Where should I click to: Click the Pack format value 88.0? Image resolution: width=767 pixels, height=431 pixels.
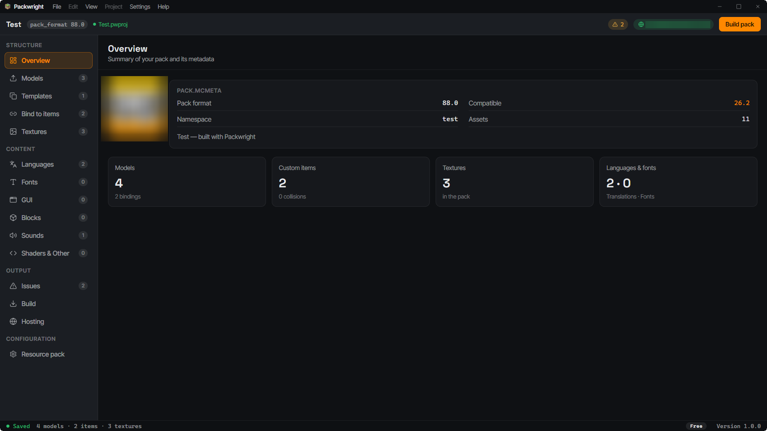tap(450, 103)
